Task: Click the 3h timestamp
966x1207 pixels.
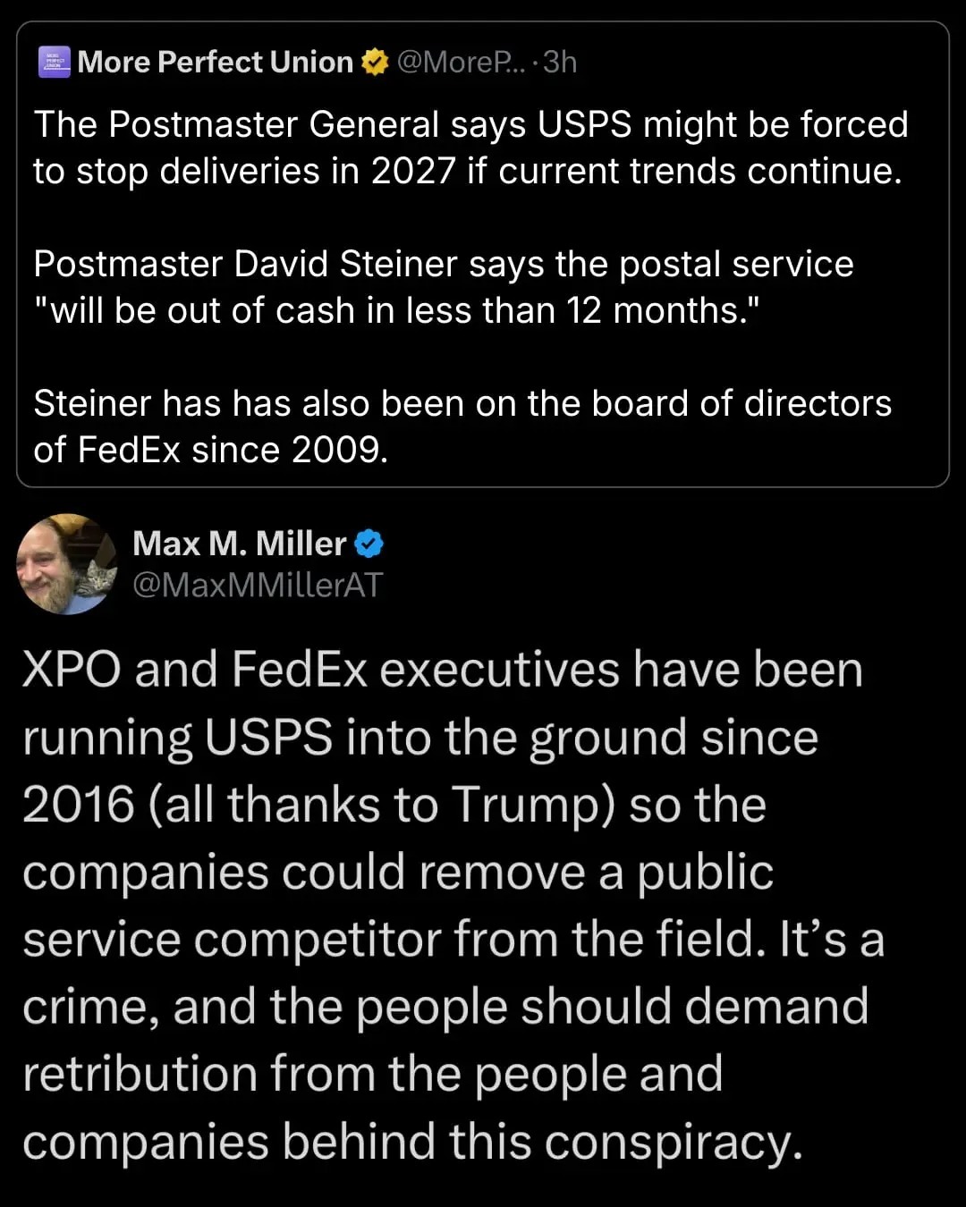Action: pos(561,63)
